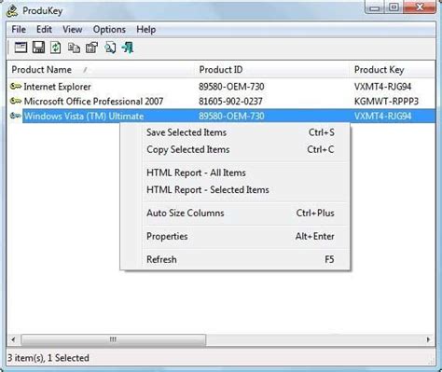The image size is (442, 372).
Task: Click the Save Selected Items floppy icon
Action: [38, 48]
